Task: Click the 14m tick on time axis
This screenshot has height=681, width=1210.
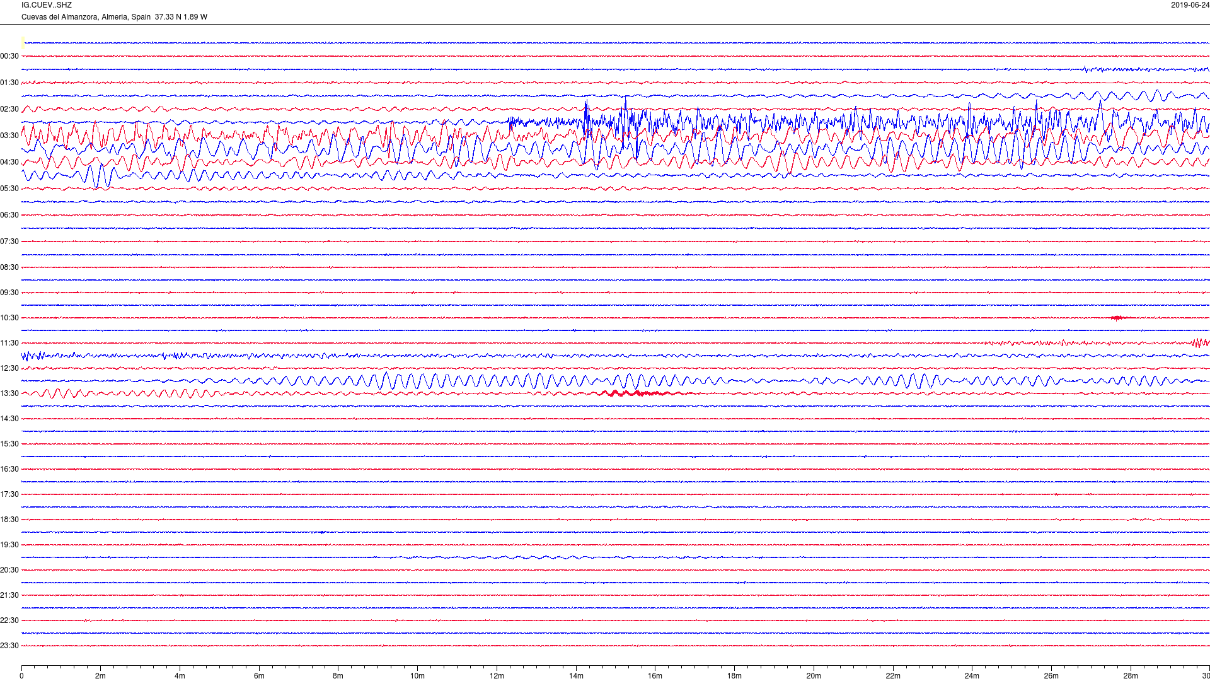Action: coord(576,676)
